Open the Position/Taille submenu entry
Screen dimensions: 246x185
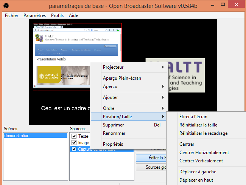tap(129, 117)
